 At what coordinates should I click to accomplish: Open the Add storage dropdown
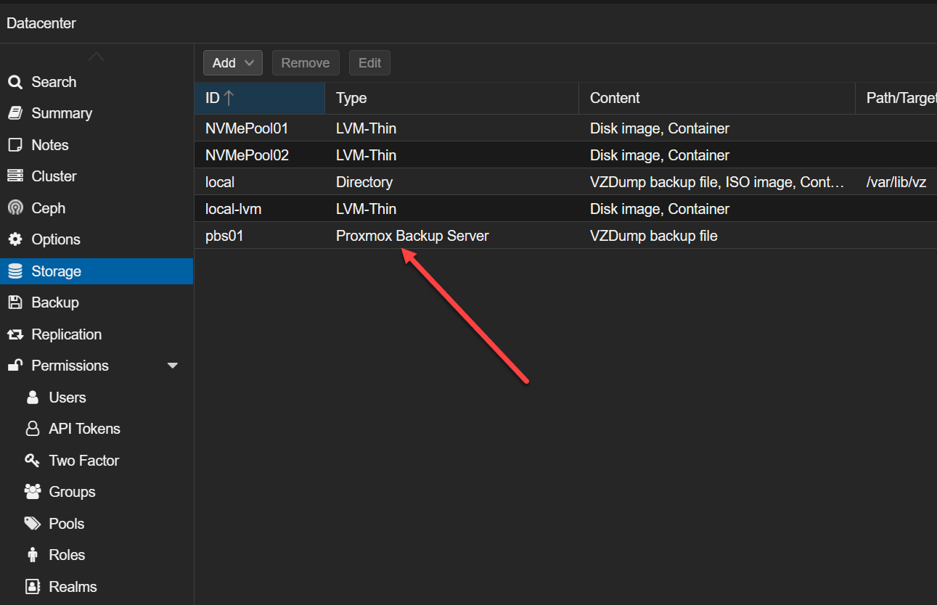pyautogui.click(x=232, y=63)
